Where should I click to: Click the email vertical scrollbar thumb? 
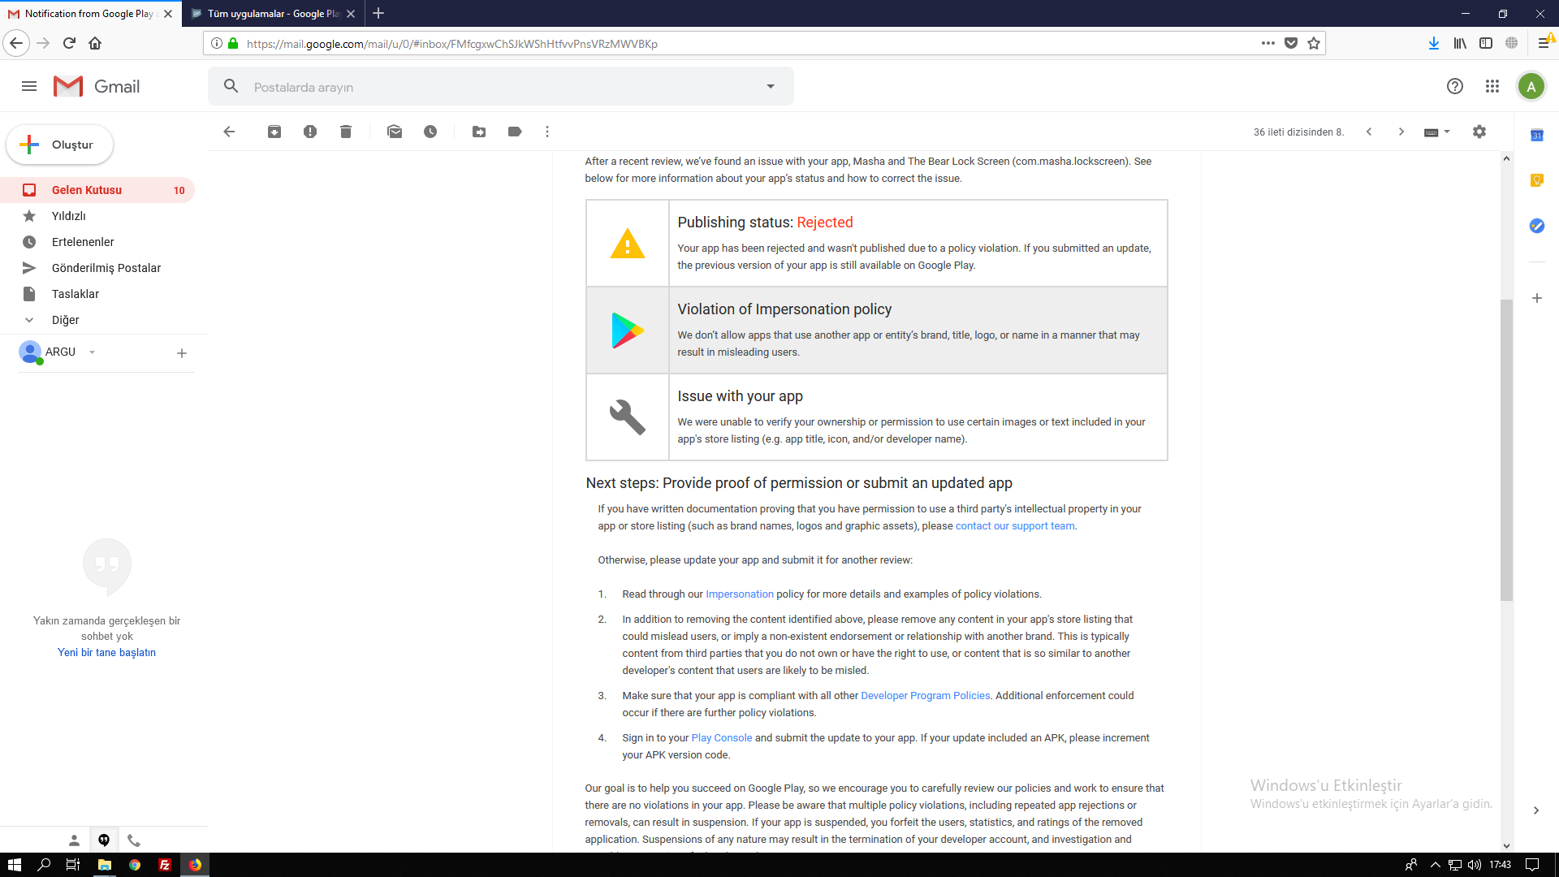tap(1506, 451)
